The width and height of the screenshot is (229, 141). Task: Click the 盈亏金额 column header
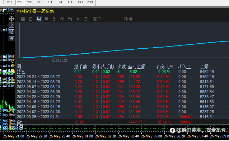click(x=136, y=67)
